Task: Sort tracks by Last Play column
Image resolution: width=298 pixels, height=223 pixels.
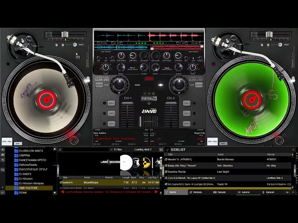Action: coord(153,177)
